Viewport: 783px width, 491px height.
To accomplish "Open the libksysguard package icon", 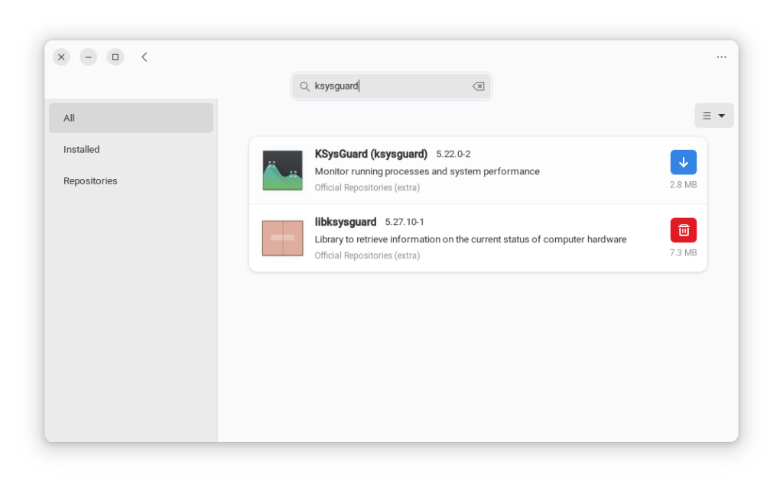I will (283, 239).
